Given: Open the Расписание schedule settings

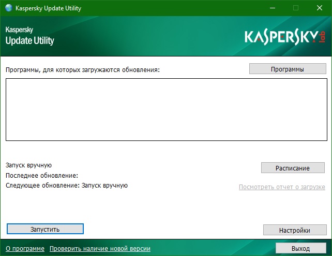Looking at the screenshot, I should point(293,168).
